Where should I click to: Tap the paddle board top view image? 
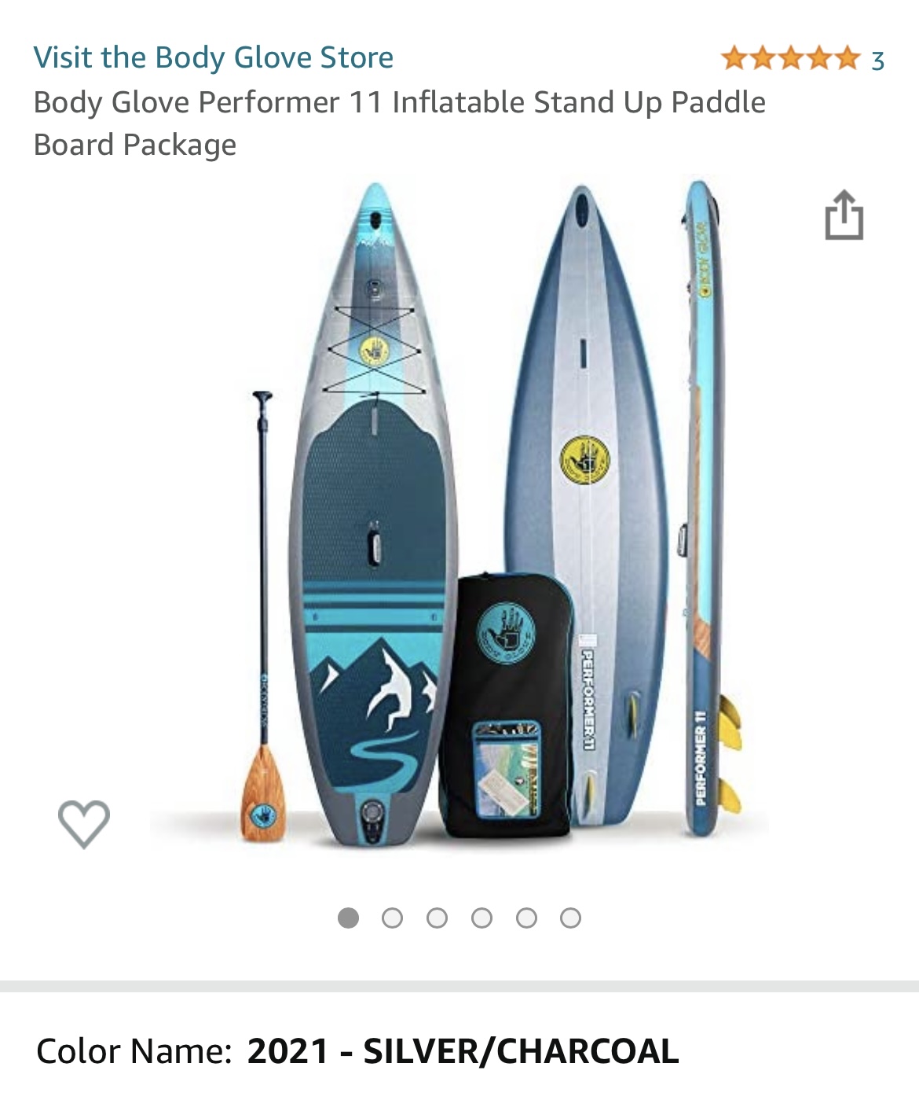(374, 515)
